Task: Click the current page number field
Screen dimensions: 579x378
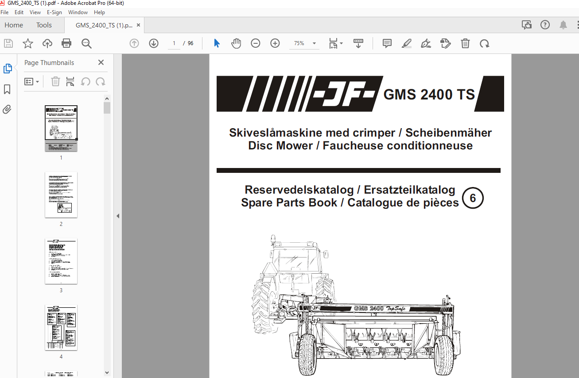Action: tap(174, 43)
